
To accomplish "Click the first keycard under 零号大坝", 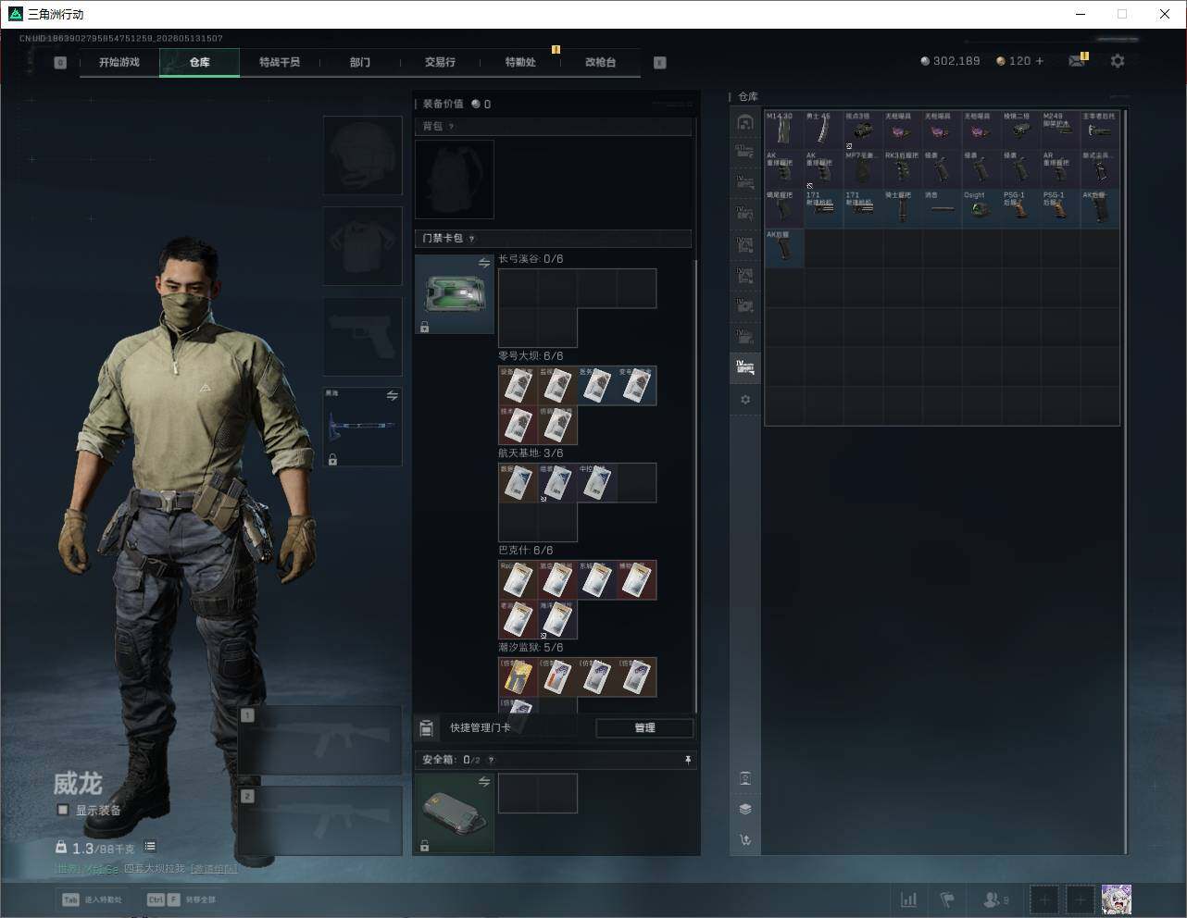I will [519, 386].
